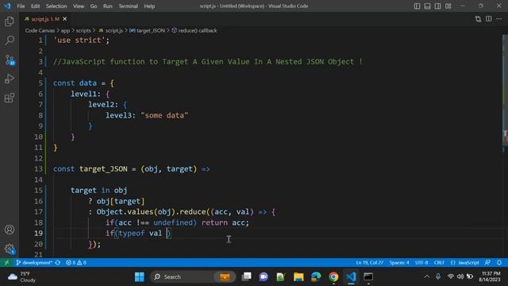Toggle the primary side bar layout icon
This screenshot has width=508, height=286.
point(417,6)
